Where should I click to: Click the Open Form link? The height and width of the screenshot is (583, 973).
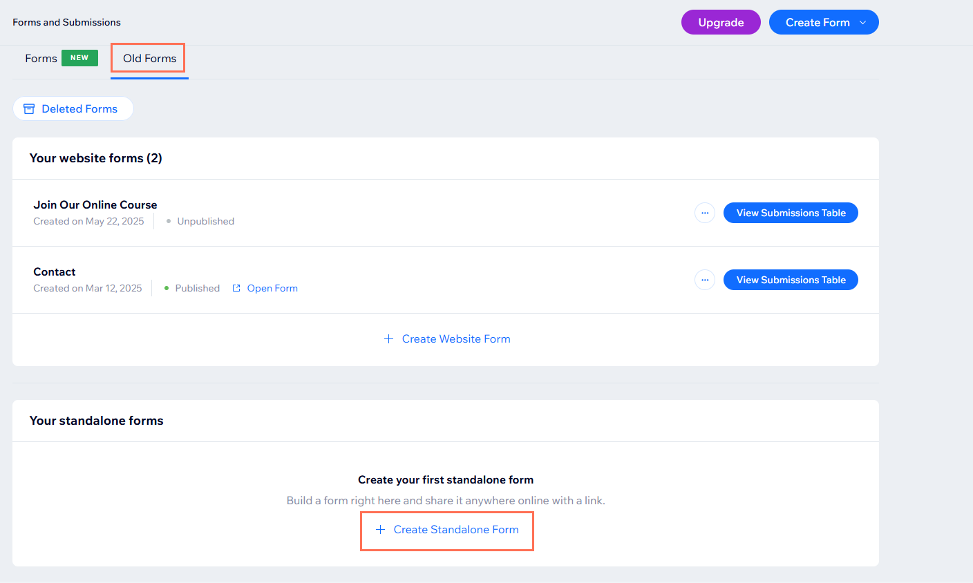click(272, 288)
